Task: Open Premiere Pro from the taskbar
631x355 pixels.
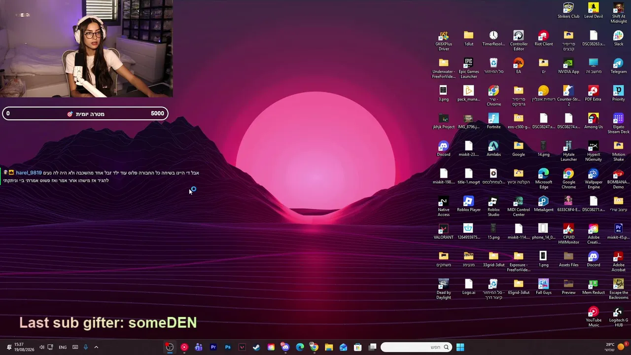Action: [213, 347]
